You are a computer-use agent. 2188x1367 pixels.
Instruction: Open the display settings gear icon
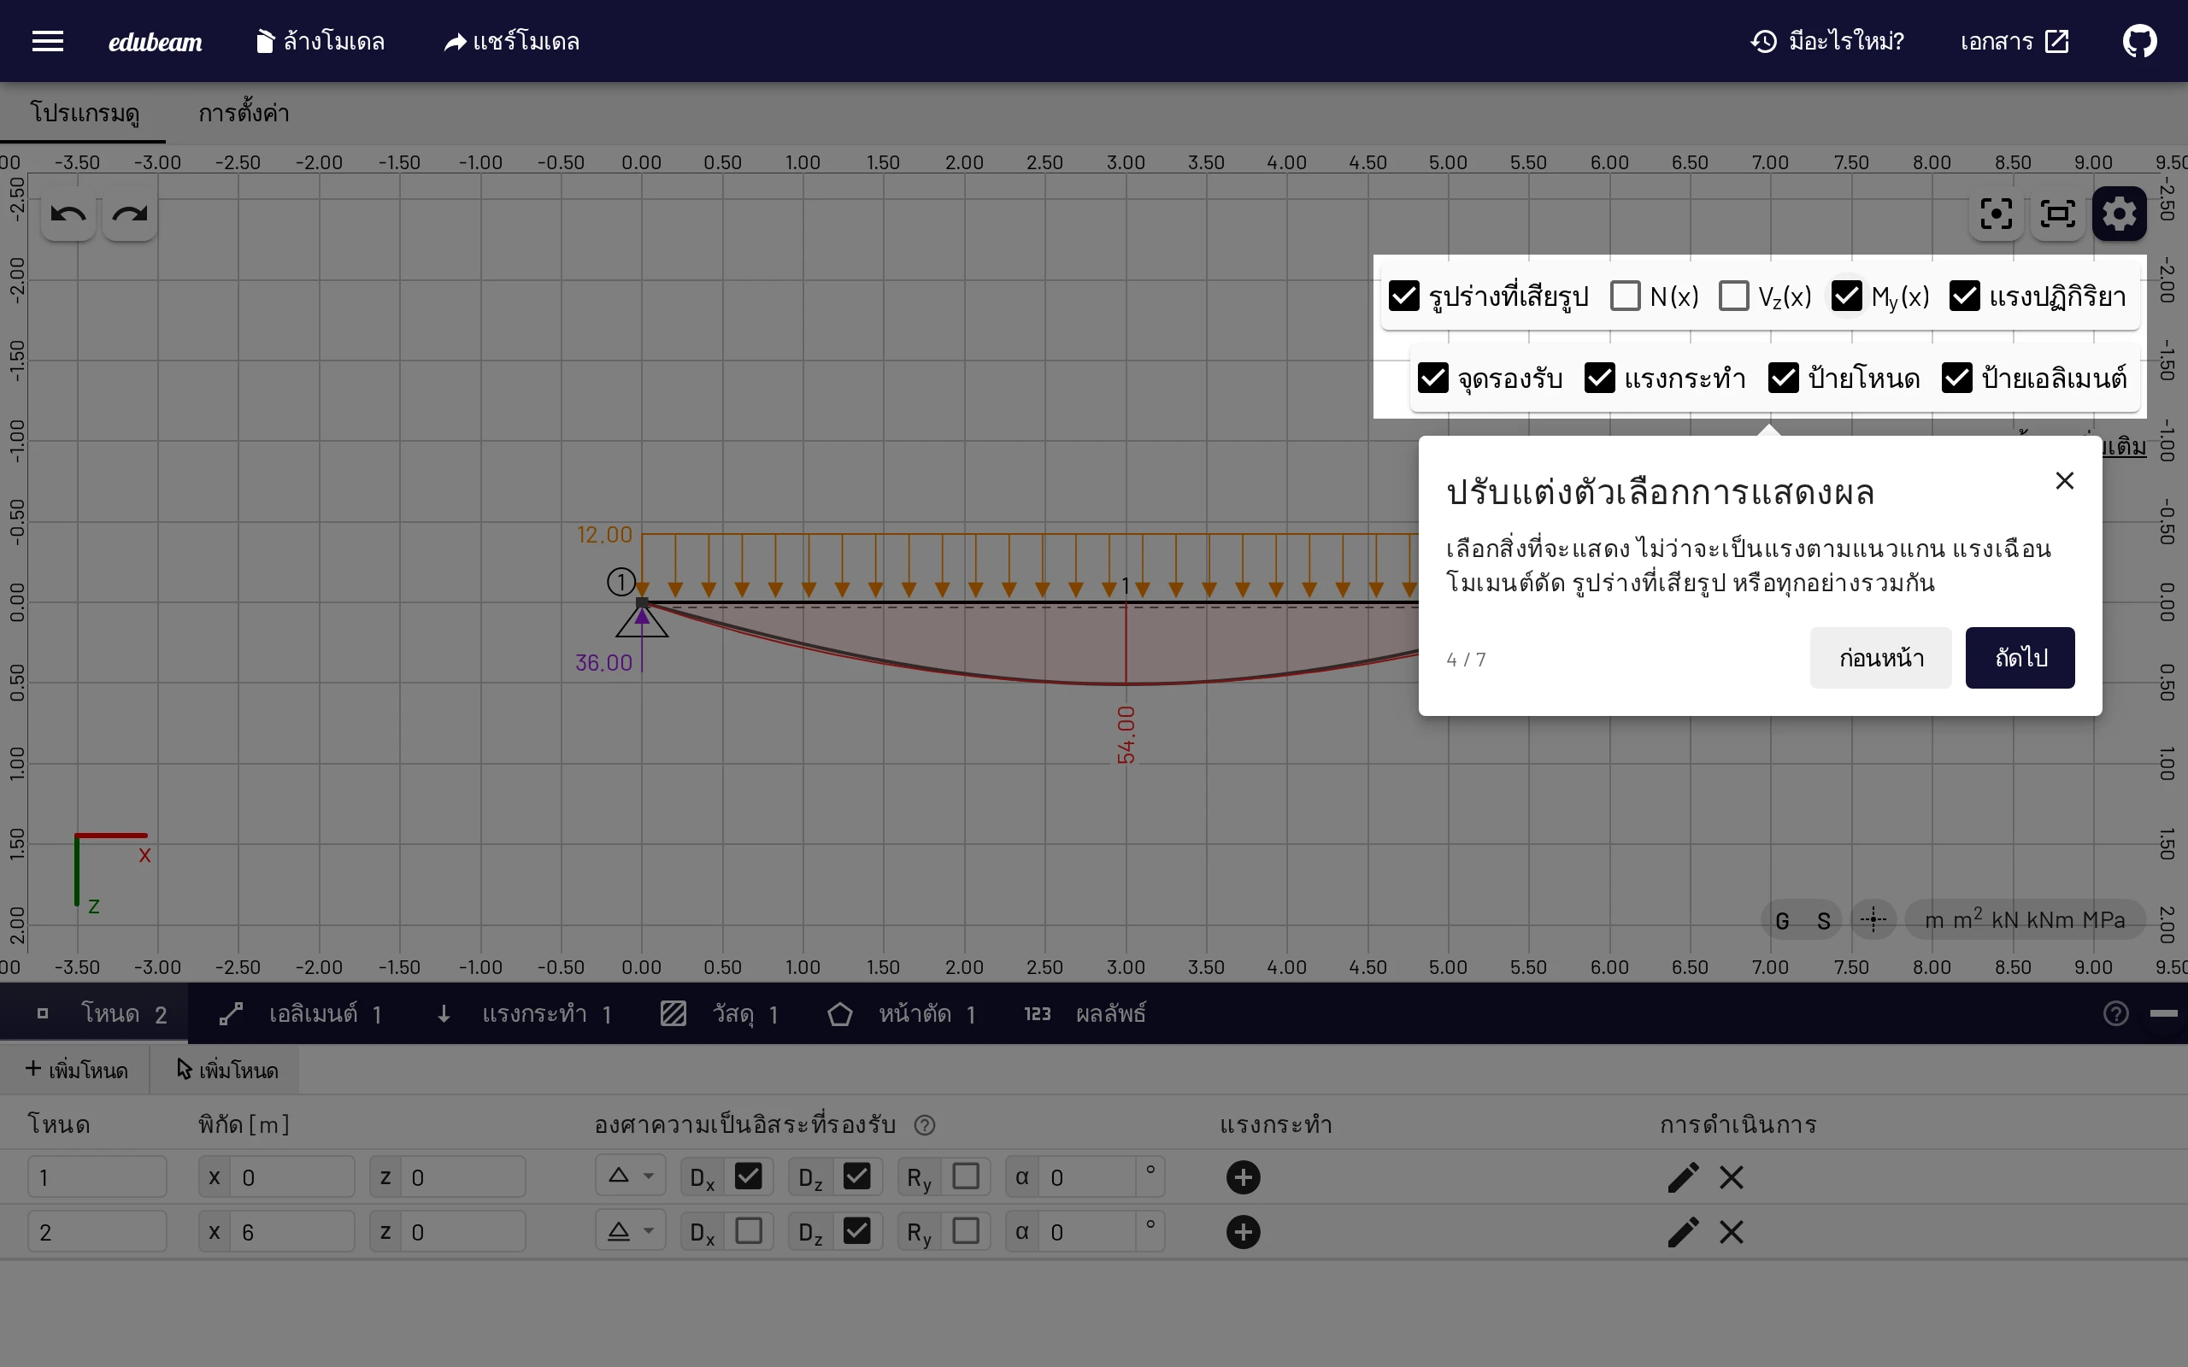click(2120, 214)
